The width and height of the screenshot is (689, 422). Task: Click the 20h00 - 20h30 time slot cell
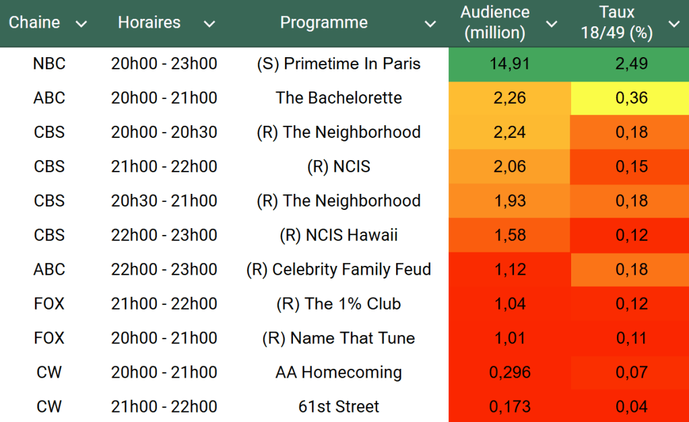tap(164, 133)
